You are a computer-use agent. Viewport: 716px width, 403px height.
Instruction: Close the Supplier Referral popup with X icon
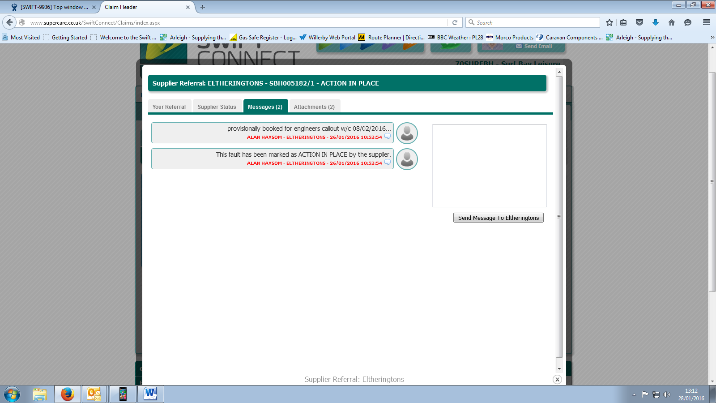[x=557, y=379]
